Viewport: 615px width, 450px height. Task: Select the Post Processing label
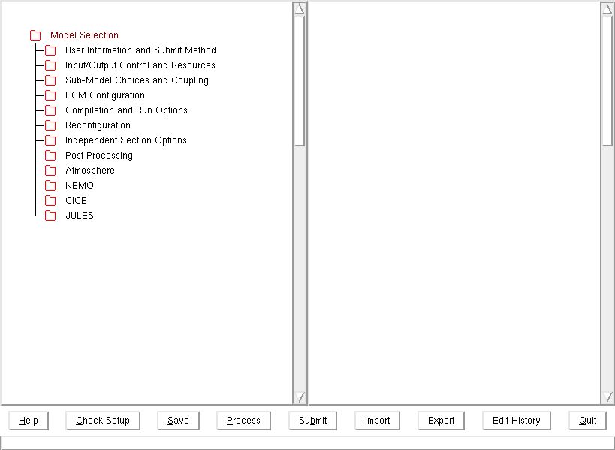(99, 156)
